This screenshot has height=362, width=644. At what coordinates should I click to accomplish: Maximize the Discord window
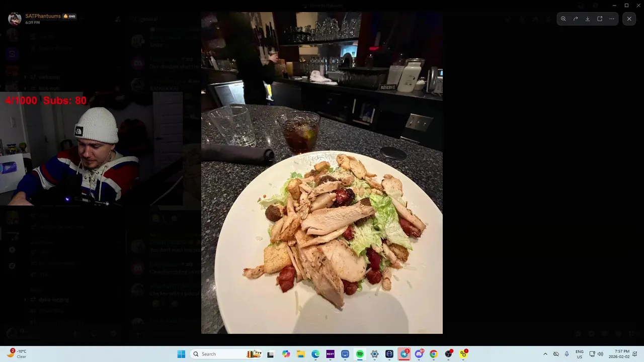coord(626,5)
